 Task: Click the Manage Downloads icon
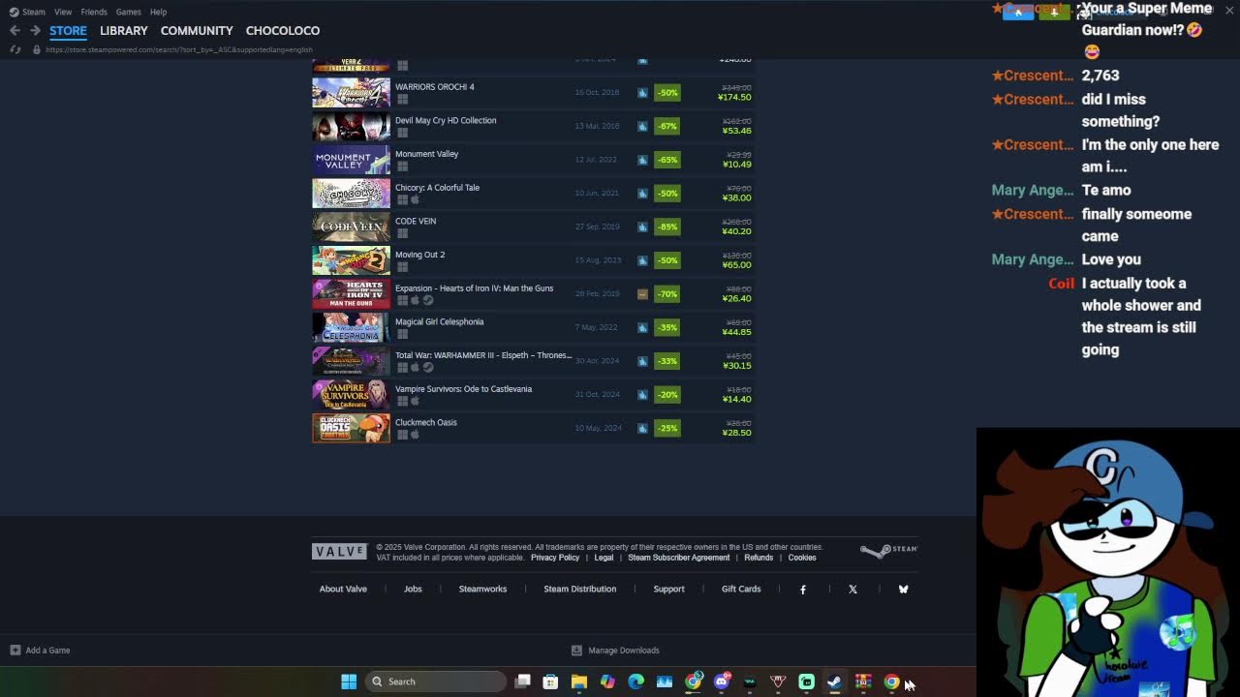pyautogui.click(x=576, y=651)
